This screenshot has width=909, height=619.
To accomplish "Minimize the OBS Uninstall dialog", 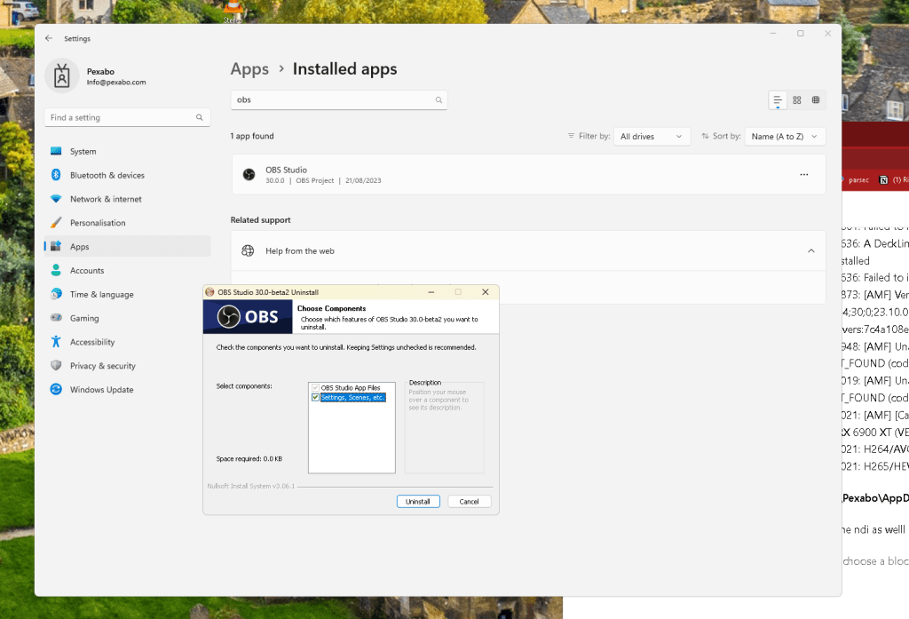I will point(431,292).
